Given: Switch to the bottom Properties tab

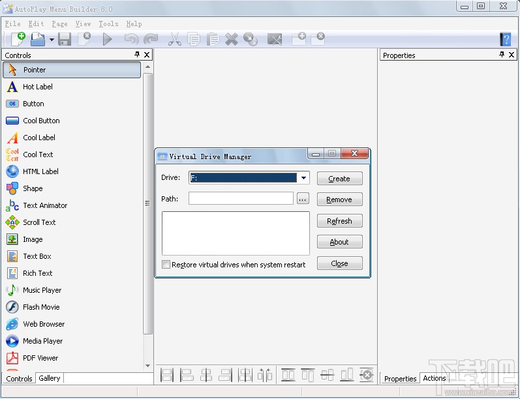Looking at the screenshot, I should coord(400,378).
